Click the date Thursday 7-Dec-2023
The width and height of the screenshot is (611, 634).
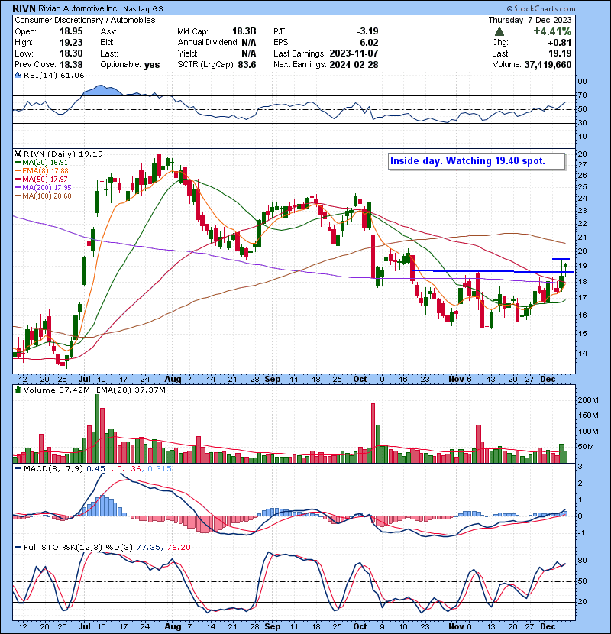(530, 20)
